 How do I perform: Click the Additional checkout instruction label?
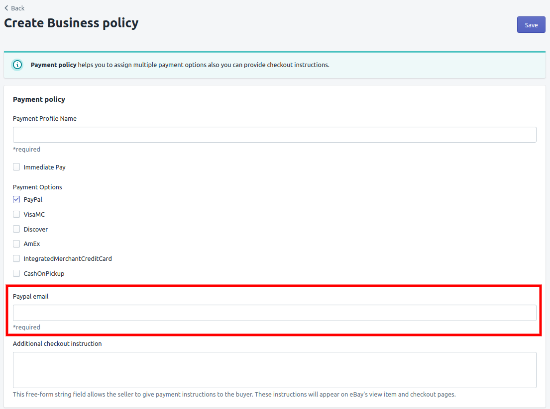click(57, 343)
